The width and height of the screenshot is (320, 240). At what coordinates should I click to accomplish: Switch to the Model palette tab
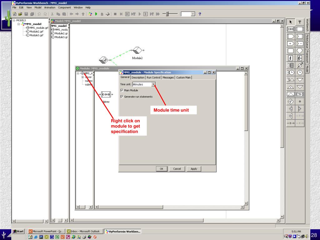coord(307,69)
